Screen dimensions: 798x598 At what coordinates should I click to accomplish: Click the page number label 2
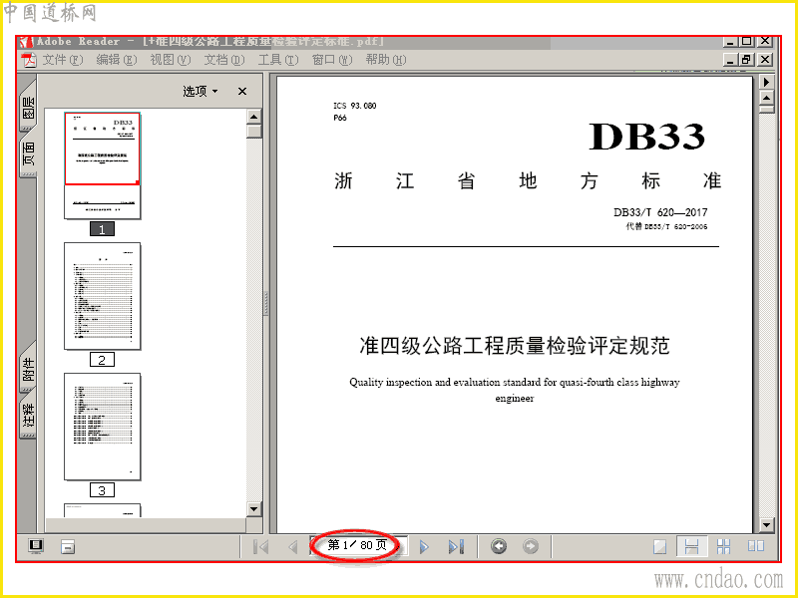tap(102, 360)
